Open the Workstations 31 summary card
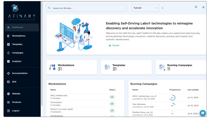210x118 pixels. (x=72, y=67)
